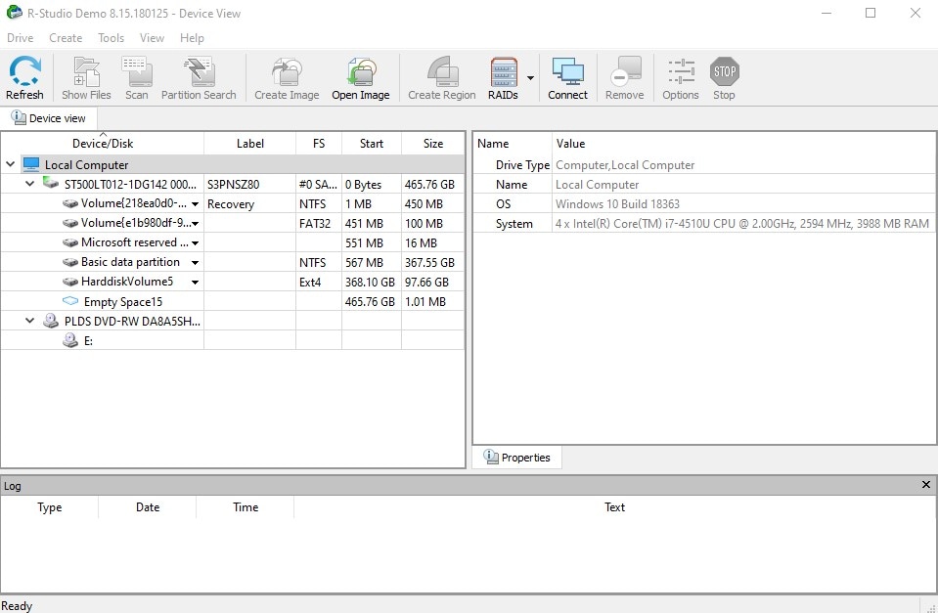Click the Volume{218ea0d0 partition icon

[x=70, y=204]
